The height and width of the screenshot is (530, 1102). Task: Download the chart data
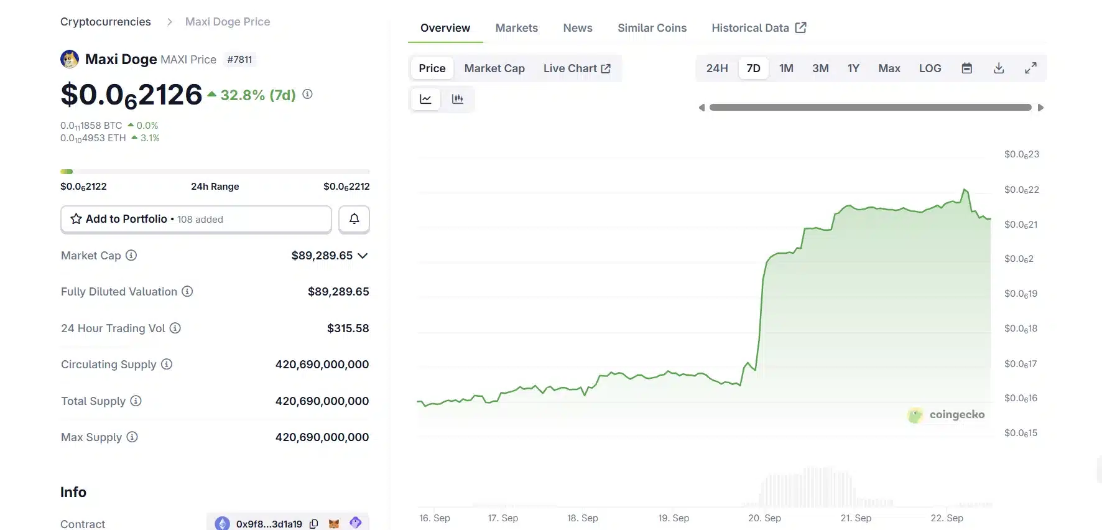point(999,68)
